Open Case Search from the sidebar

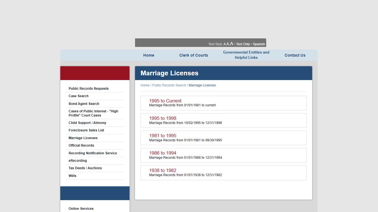click(79, 96)
